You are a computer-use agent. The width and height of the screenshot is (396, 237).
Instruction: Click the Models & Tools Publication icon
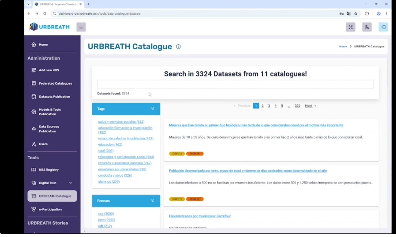[x=34, y=112]
